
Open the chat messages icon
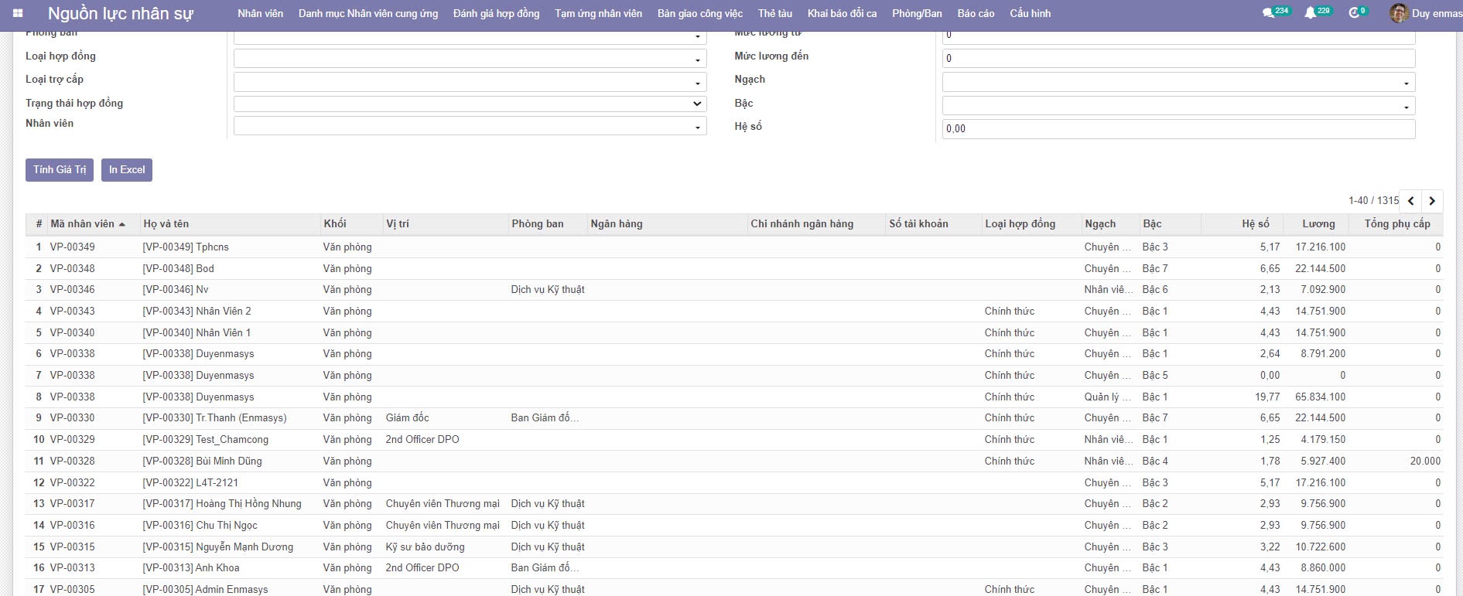[x=1267, y=13]
